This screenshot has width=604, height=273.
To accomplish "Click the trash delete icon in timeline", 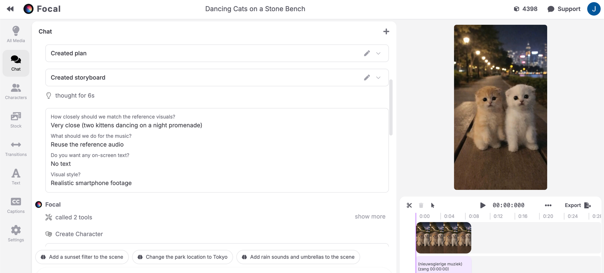I will coord(421,206).
